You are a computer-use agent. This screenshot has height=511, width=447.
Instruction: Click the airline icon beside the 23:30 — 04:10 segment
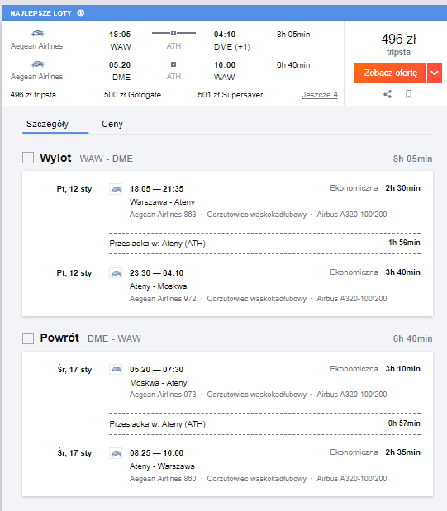[x=116, y=272]
